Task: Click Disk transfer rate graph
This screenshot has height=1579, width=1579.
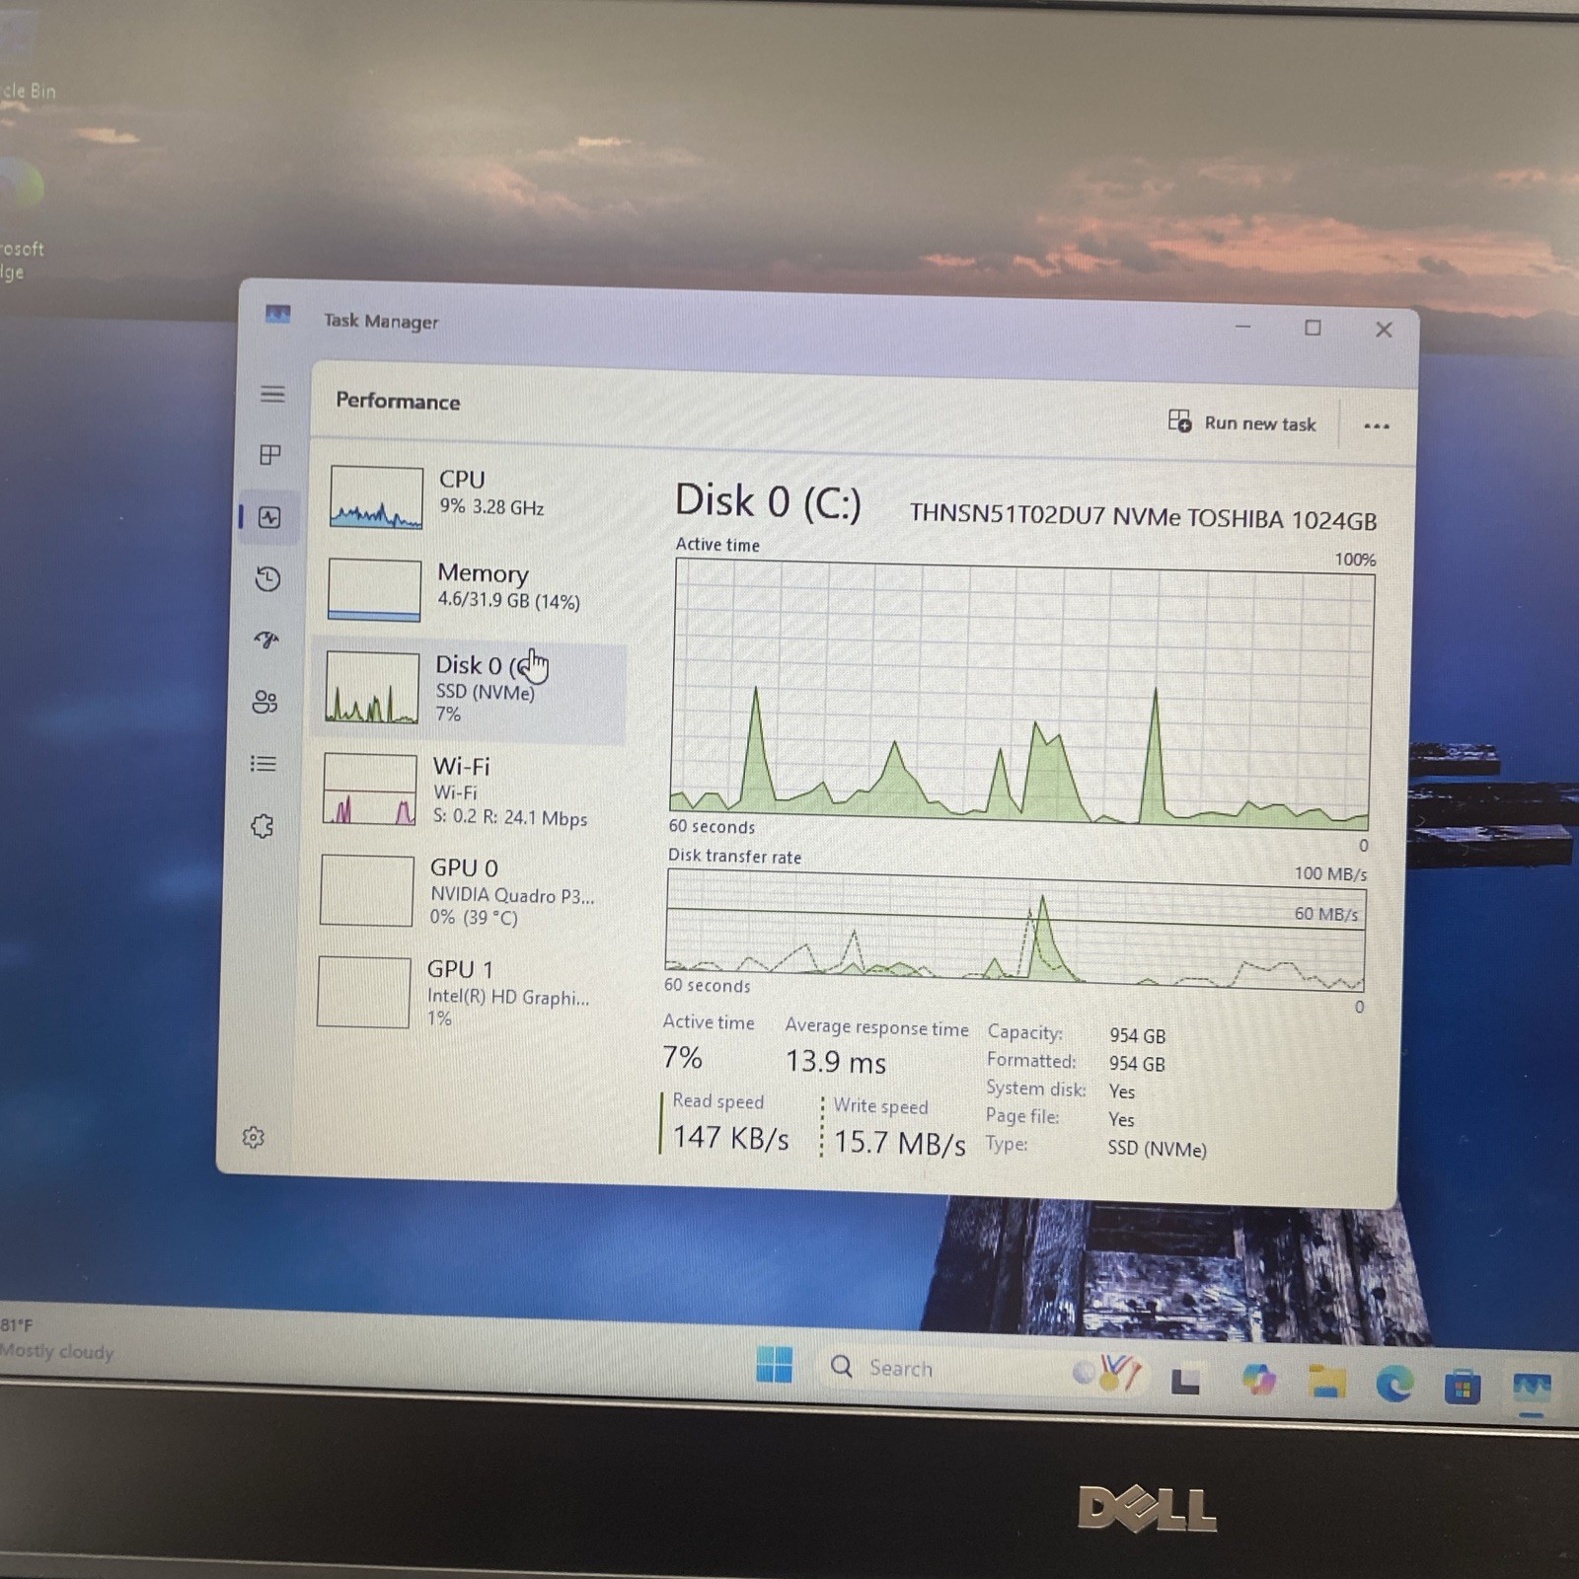Action: point(1015,933)
